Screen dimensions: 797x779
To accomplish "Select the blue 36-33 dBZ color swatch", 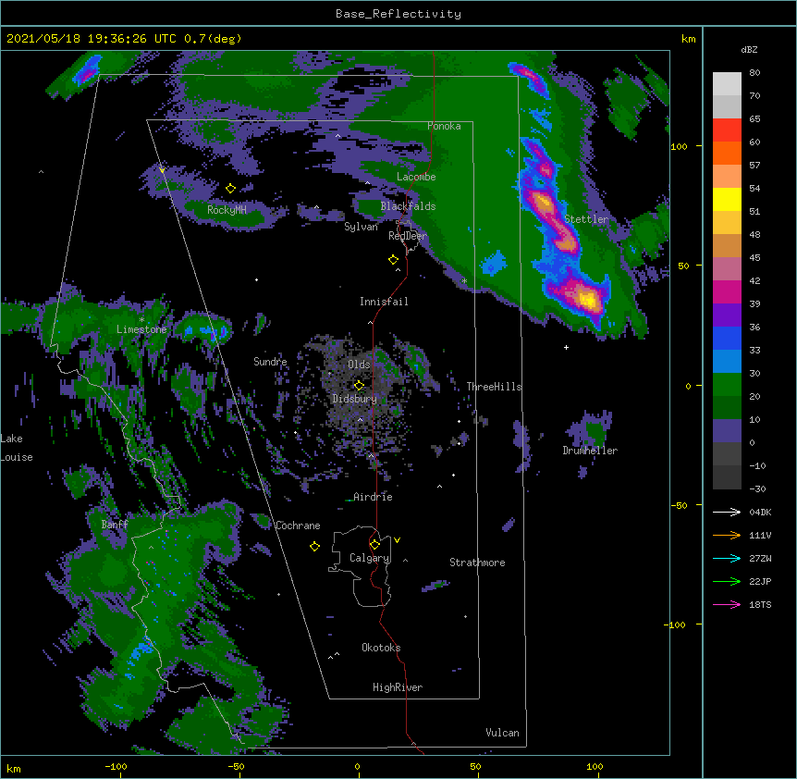I will [727, 338].
